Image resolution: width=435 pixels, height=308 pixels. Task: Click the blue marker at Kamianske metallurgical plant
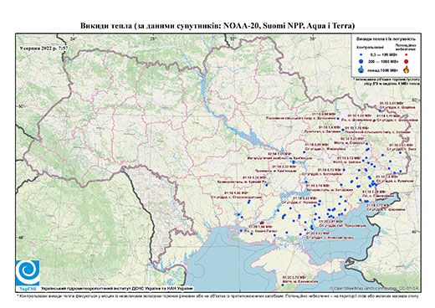(294, 162)
